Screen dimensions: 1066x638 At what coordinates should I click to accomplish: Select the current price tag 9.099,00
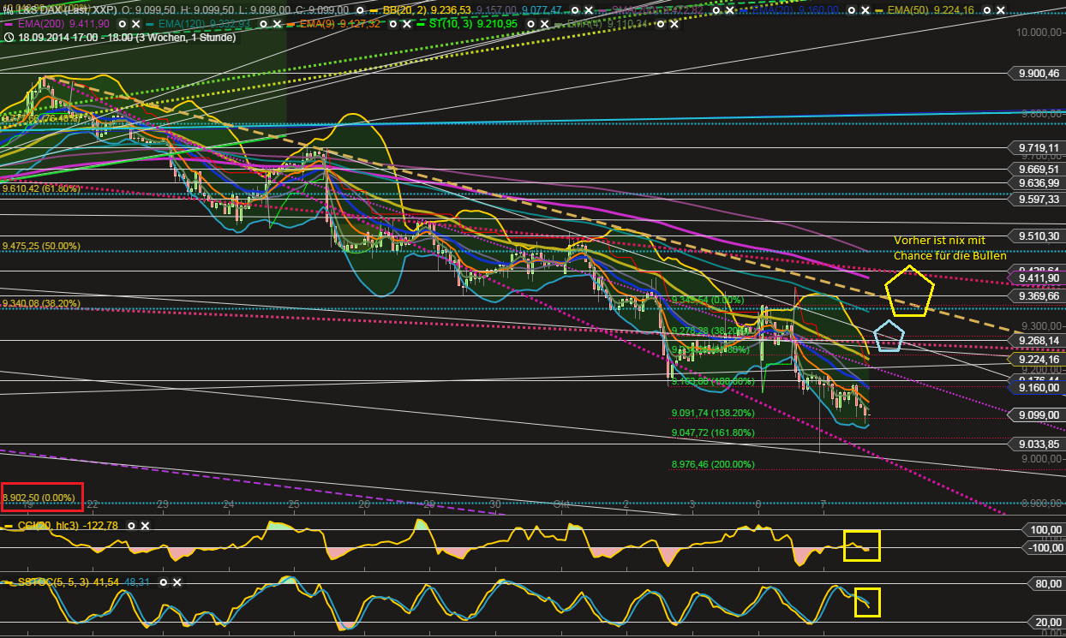pyautogui.click(x=1039, y=415)
